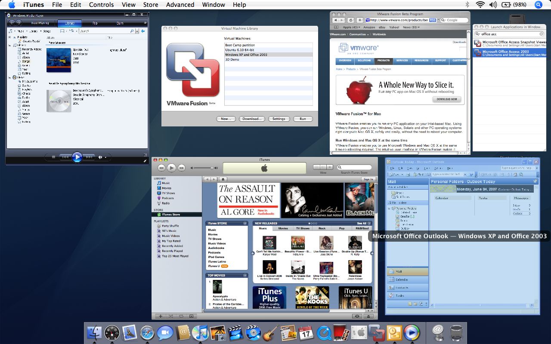The height and width of the screenshot is (344, 551).
Task: Select Music in the iTunes Library sidebar
Action: [166, 183]
